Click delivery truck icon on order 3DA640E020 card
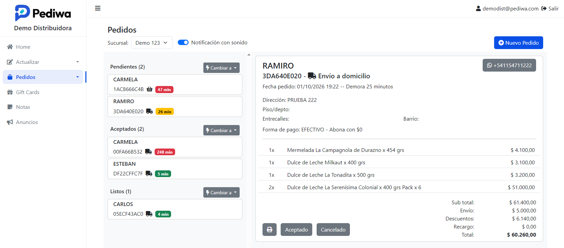This screenshot has width=564, height=248. (x=150, y=111)
